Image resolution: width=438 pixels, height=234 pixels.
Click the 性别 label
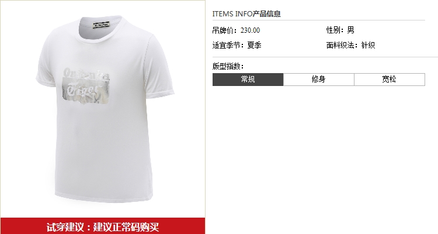coord(335,30)
